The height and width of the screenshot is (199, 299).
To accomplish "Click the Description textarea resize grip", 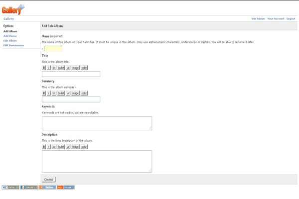I will point(150,171).
